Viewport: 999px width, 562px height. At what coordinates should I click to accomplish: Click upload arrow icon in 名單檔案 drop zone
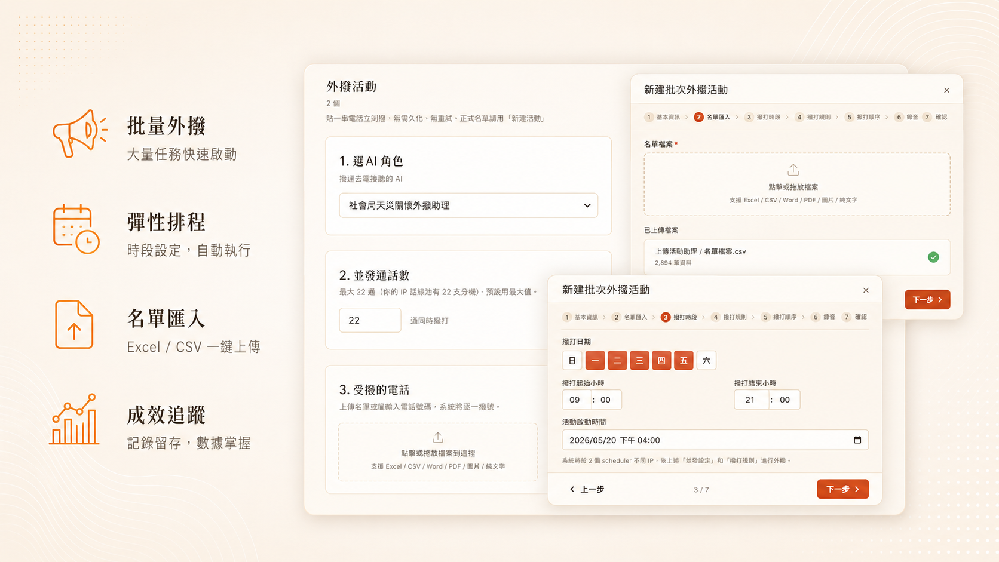pyautogui.click(x=793, y=170)
